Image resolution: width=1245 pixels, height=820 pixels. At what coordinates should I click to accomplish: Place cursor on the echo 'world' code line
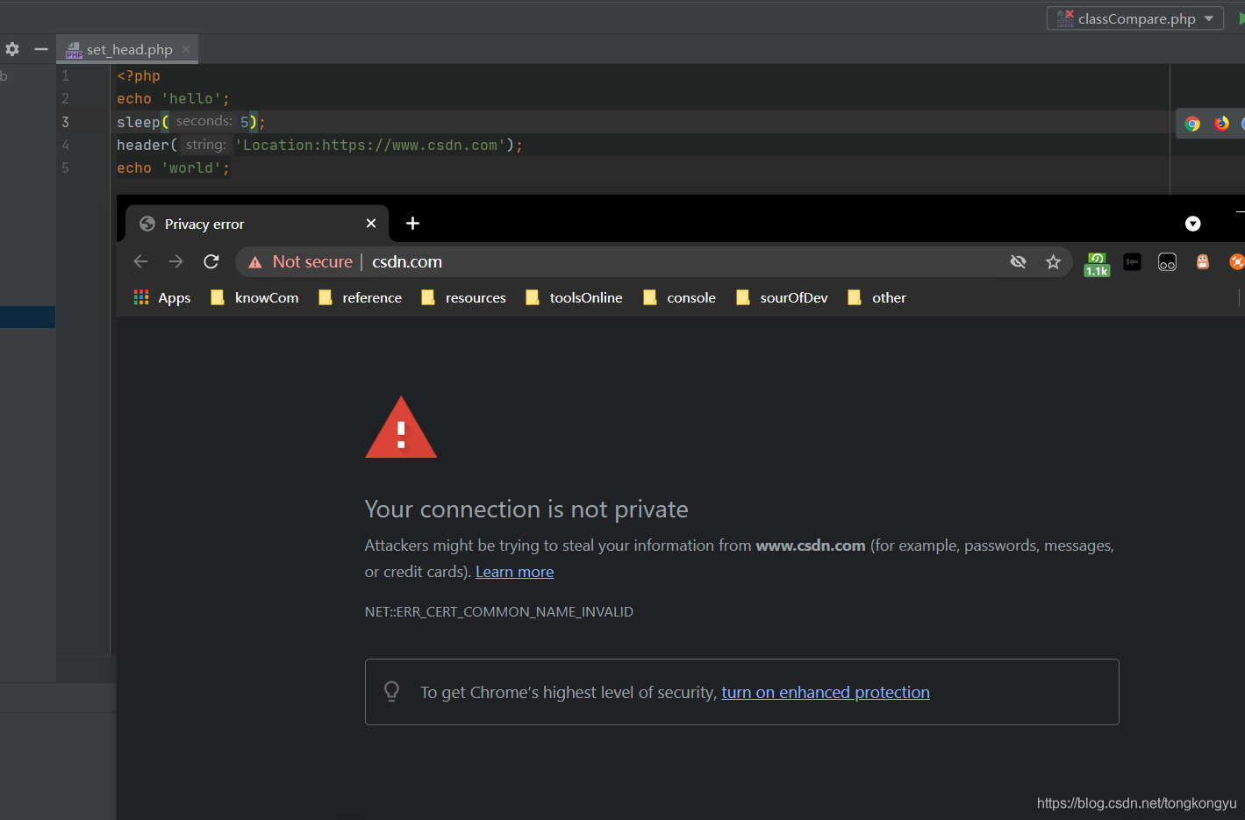coord(173,168)
